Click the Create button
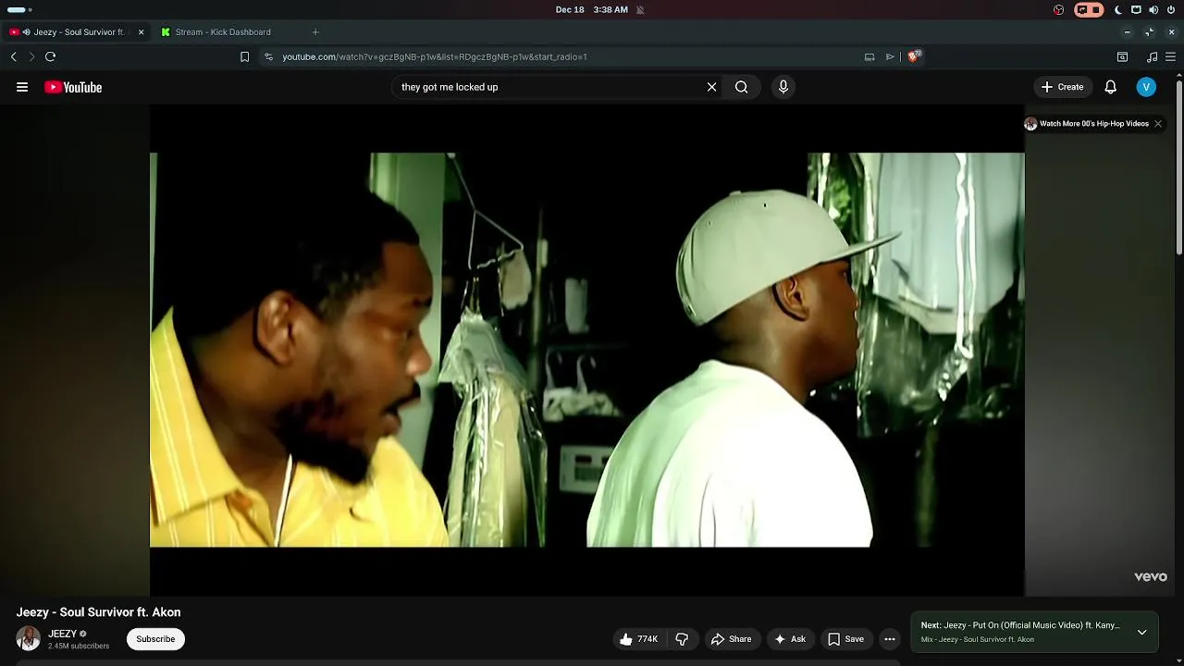Viewport: 1184px width, 666px height. 1062,87
